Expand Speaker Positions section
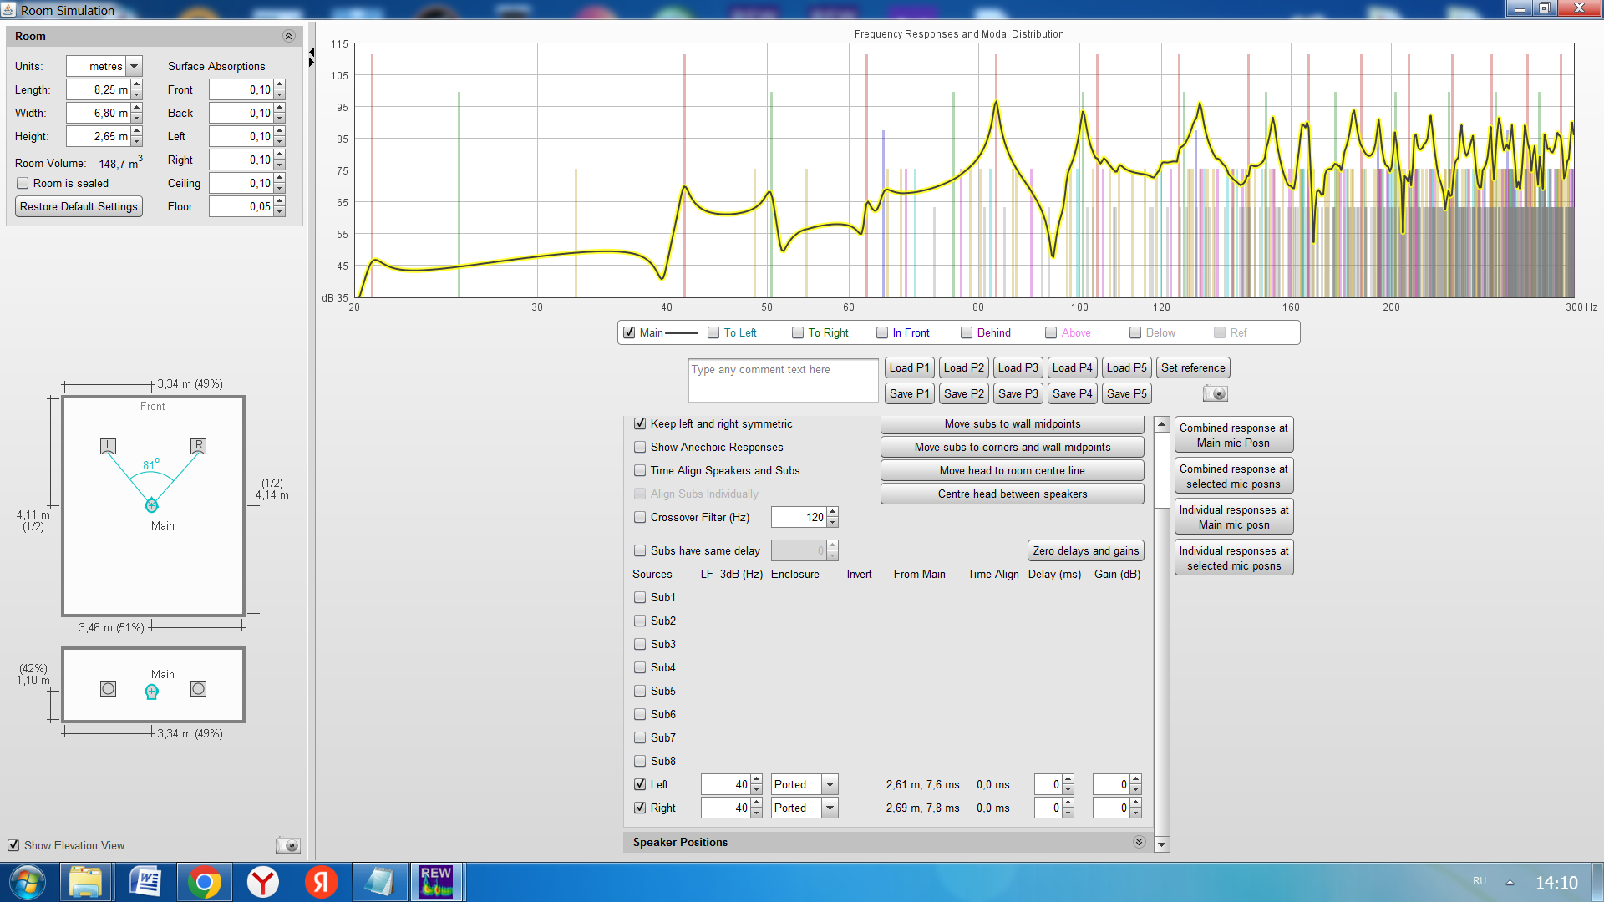This screenshot has width=1604, height=902. click(x=1139, y=842)
